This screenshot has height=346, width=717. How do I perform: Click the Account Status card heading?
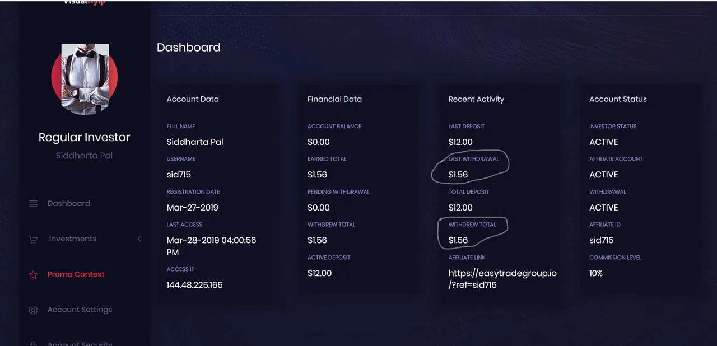[x=618, y=99]
